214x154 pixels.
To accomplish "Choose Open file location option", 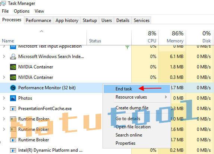I will pyautogui.click(x=137, y=127).
